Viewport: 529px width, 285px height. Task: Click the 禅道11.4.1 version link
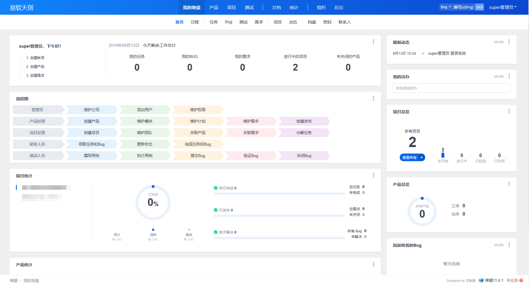pyautogui.click(x=494, y=280)
